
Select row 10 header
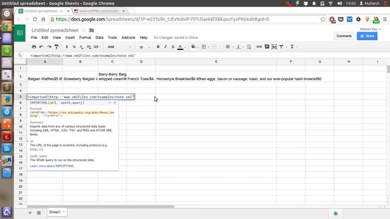(x=20, y=127)
